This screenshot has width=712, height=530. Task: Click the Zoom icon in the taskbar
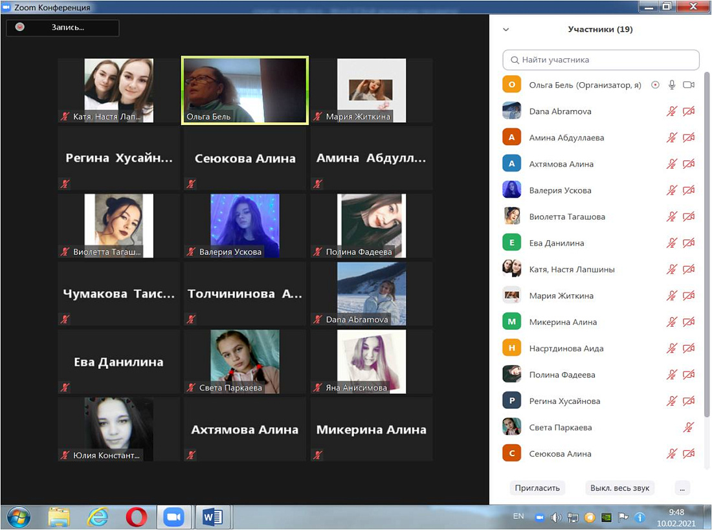173,516
